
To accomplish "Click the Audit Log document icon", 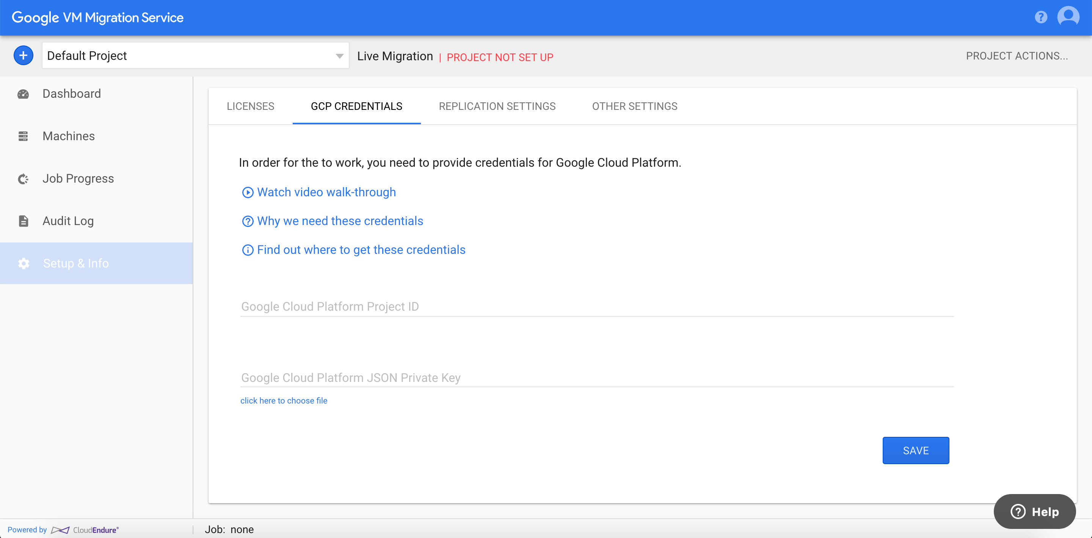I will [x=23, y=221].
